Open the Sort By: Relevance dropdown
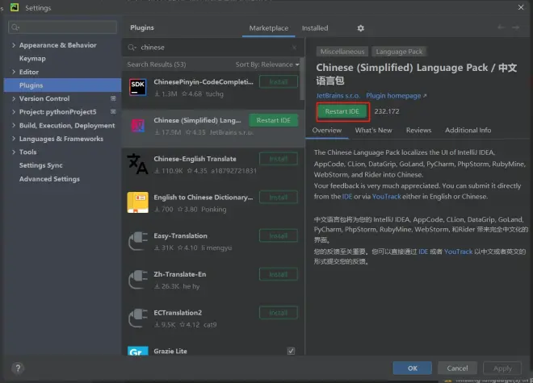The image size is (533, 383). 267,65
